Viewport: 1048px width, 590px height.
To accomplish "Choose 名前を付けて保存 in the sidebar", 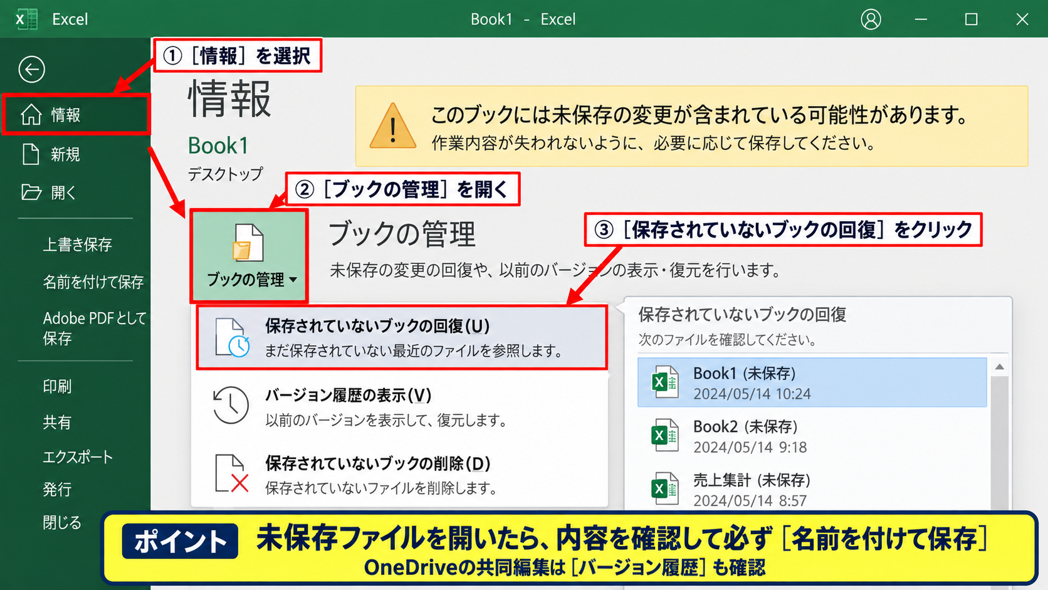I will point(93,282).
